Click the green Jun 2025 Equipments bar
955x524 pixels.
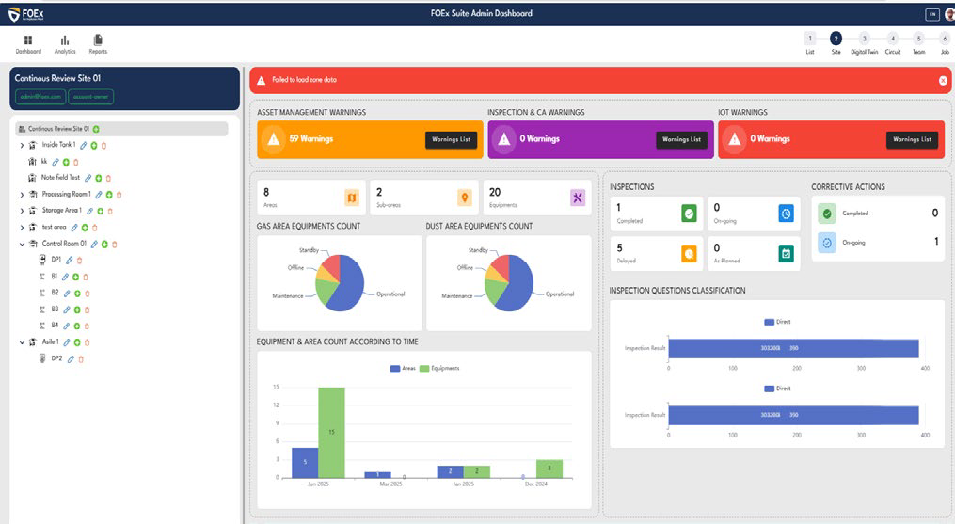331,433
